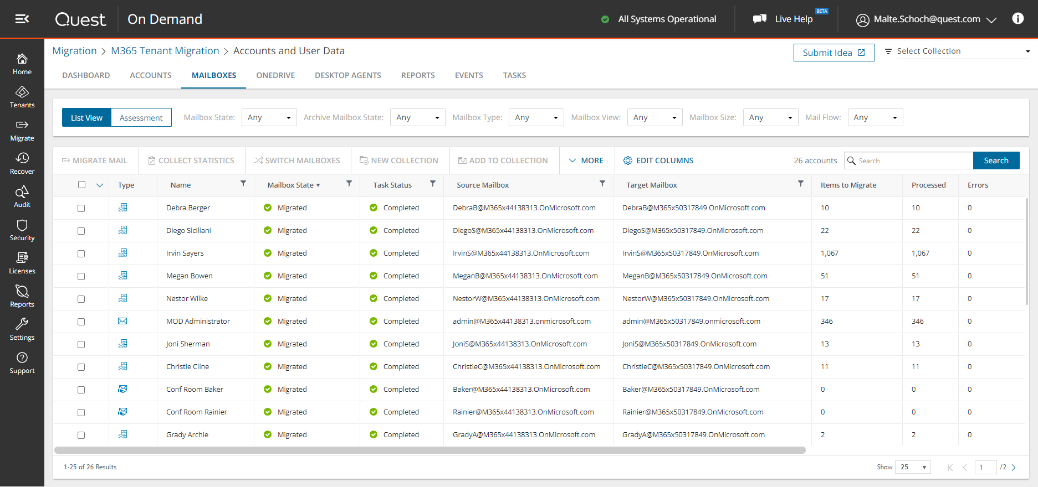Follow the M365 Tenant Migration breadcrumb link

coord(165,51)
